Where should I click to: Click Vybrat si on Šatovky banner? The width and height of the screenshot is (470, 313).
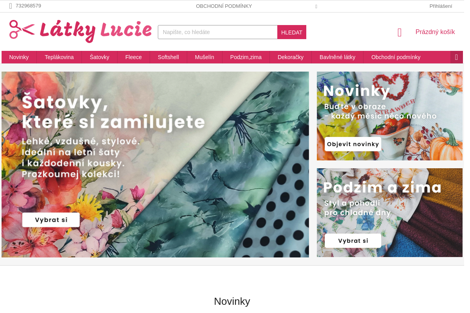pyautogui.click(x=51, y=220)
